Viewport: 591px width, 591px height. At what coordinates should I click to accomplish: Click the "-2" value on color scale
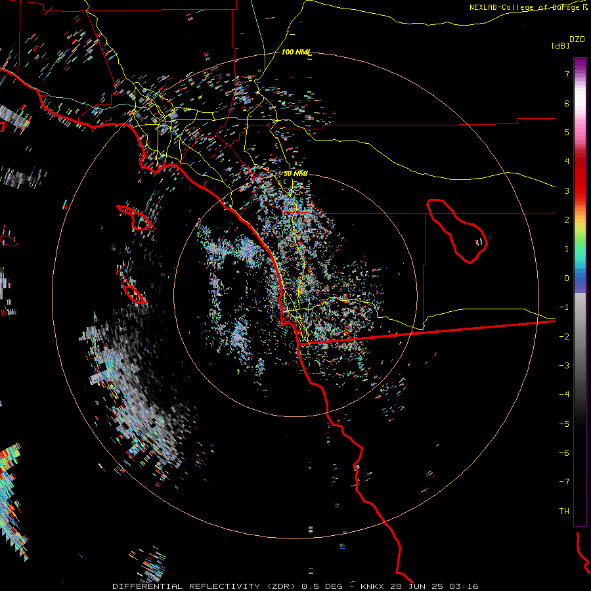pyautogui.click(x=564, y=337)
